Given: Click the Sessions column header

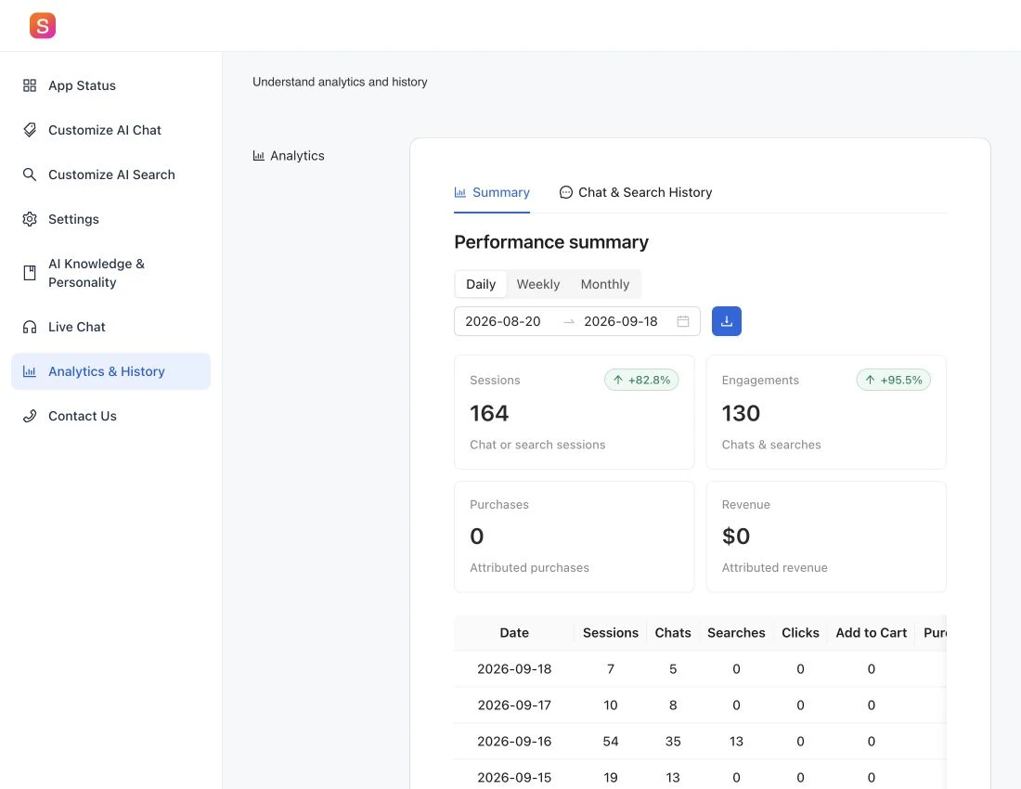Looking at the screenshot, I should point(610,633).
